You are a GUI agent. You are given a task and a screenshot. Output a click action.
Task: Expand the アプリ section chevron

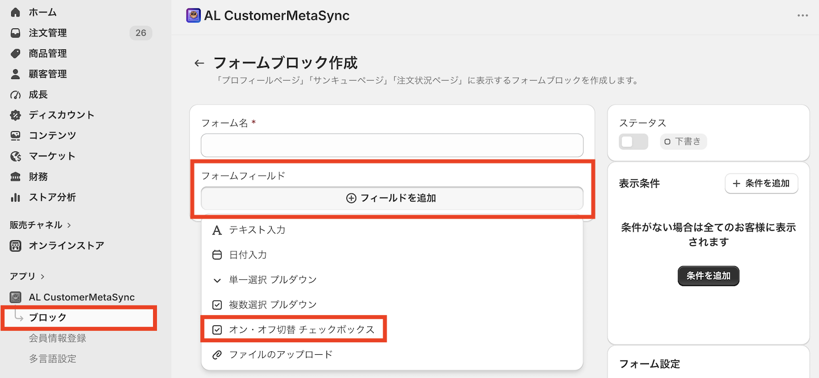pos(42,276)
